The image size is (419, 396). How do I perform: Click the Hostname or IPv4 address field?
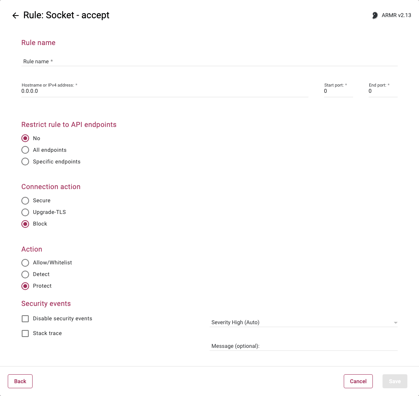(x=164, y=91)
